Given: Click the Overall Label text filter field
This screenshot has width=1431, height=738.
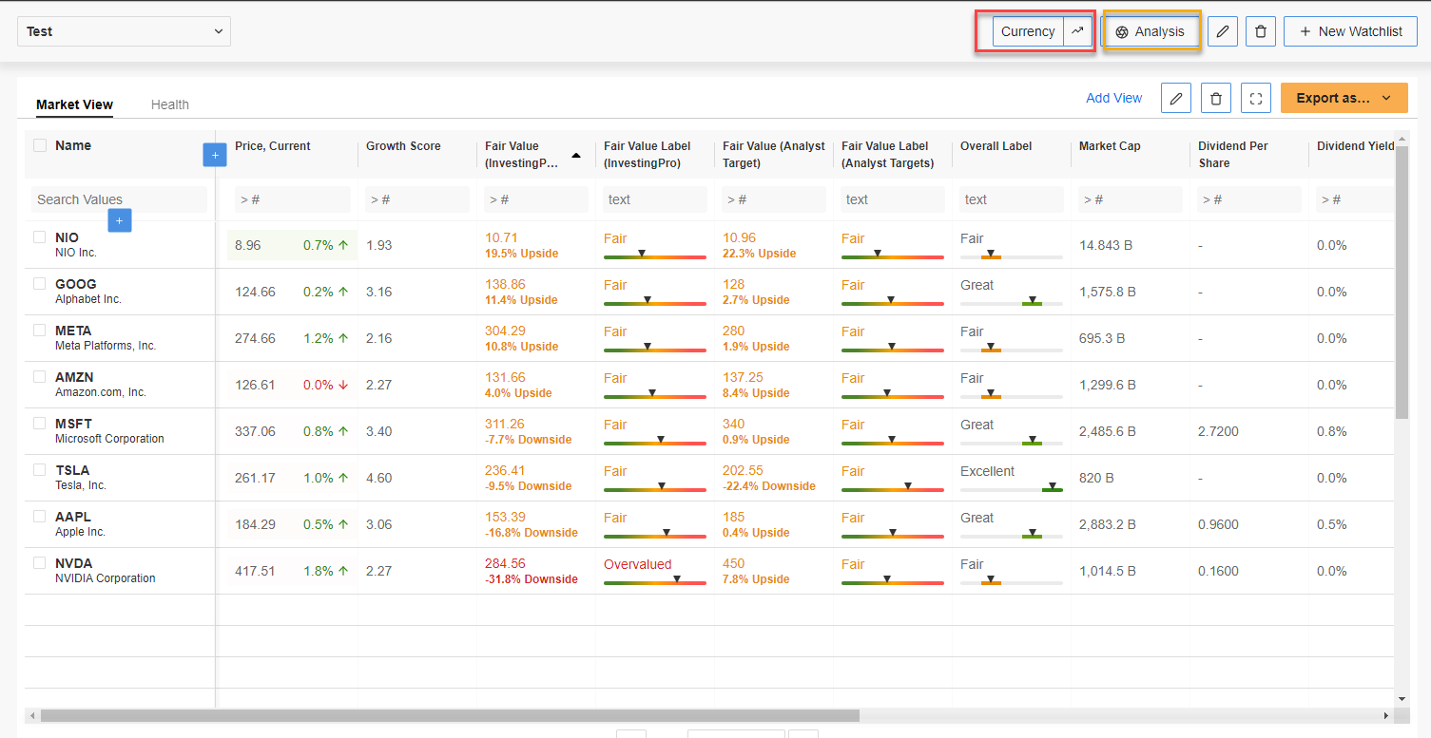Looking at the screenshot, I should (x=1012, y=199).
